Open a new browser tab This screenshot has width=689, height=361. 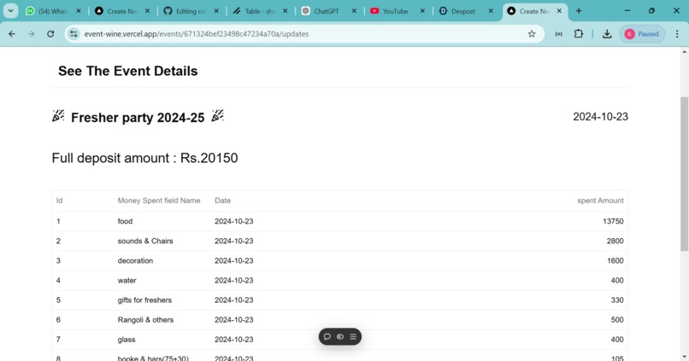[579, 11]
